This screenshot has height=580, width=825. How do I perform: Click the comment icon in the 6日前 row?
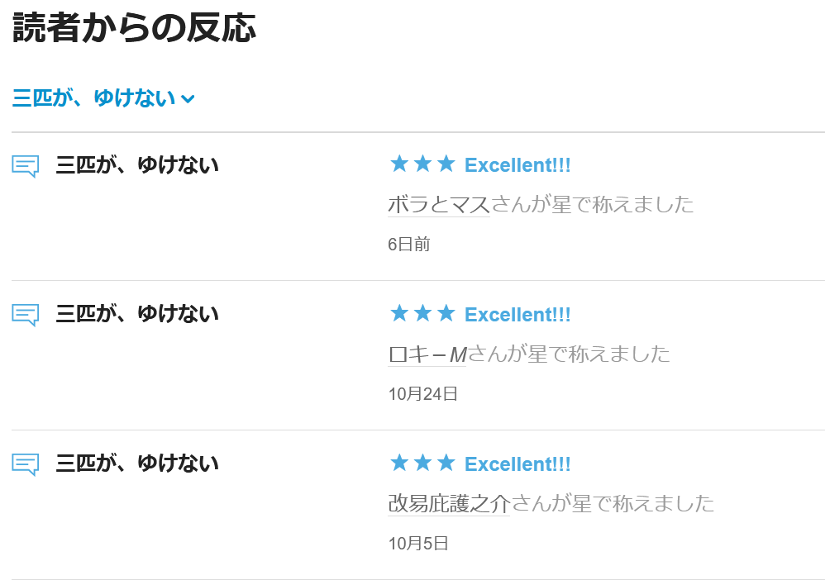(26, 166)
